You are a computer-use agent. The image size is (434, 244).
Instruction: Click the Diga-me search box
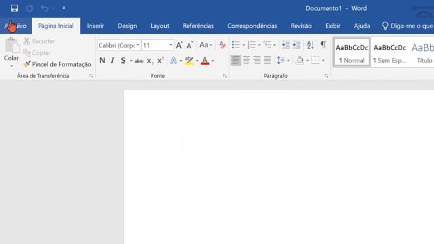(x=408, y=26)
